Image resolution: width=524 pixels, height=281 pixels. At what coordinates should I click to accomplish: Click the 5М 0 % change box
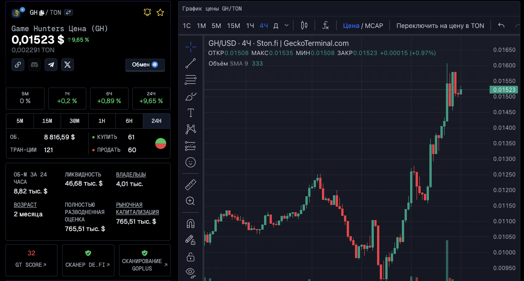25,99
